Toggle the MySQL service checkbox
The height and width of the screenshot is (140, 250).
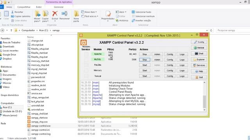click(x=86, y=59)
